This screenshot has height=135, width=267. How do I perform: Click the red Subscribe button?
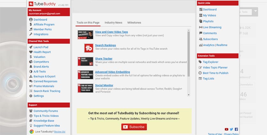[134, 127]
